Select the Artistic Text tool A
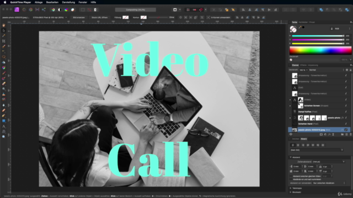Viewport: 353px width, 198px height. coord(4,127)
